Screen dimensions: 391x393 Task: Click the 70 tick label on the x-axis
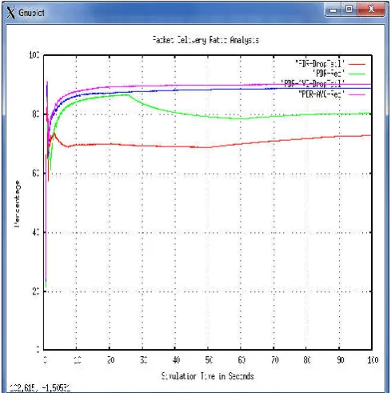coord(275,360)
